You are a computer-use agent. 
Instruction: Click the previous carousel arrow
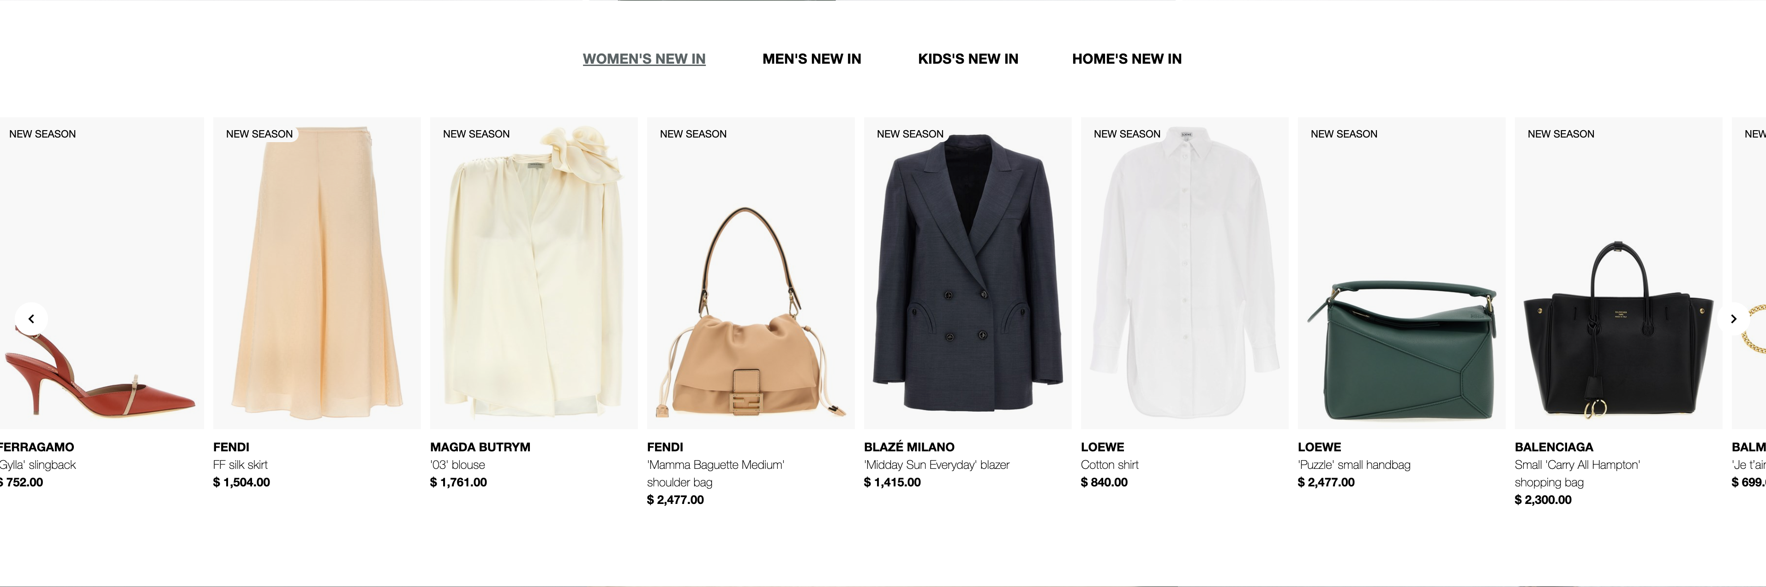point(31,319)
